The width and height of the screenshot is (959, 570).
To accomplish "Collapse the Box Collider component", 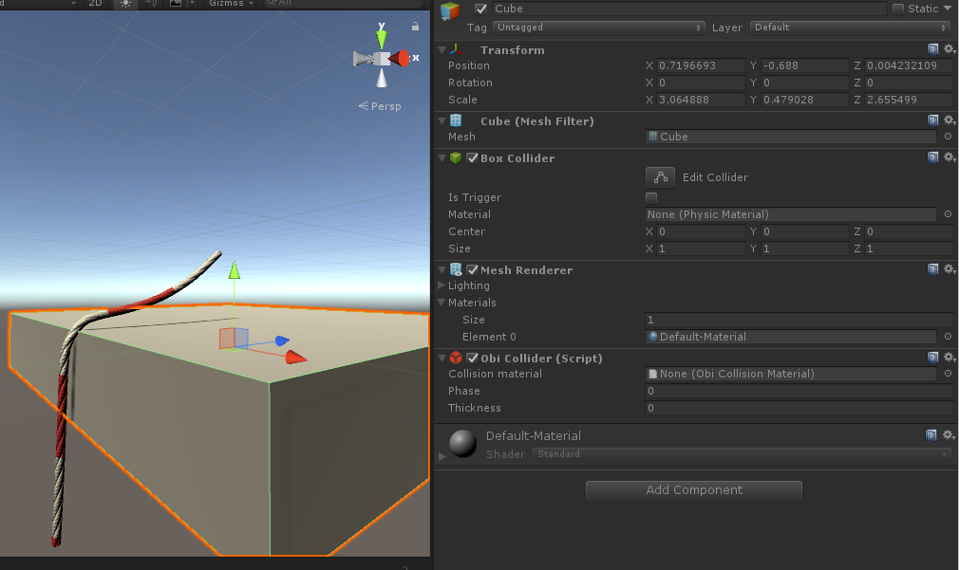I will [x=442, y=158].
